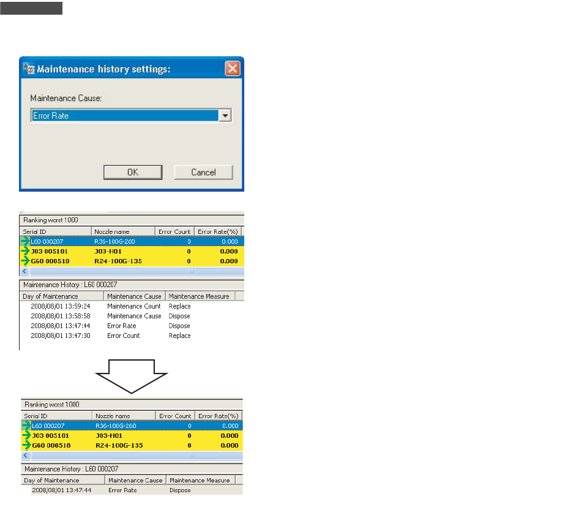Click scroll-left arrow of upper ranking table
Screen dimensions: 573x510
(24, 271)
